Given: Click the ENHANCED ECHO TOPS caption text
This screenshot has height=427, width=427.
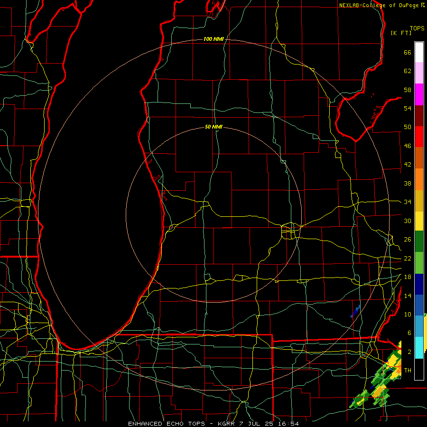Looking at the screenshot, I should pos(167,424).
